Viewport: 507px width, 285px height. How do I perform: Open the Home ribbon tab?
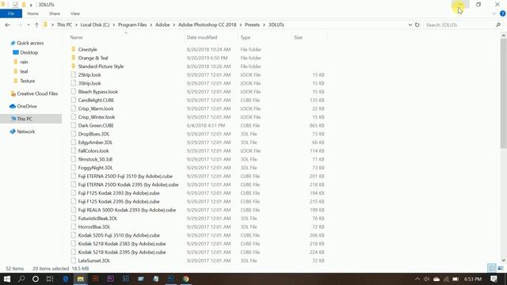32,13
